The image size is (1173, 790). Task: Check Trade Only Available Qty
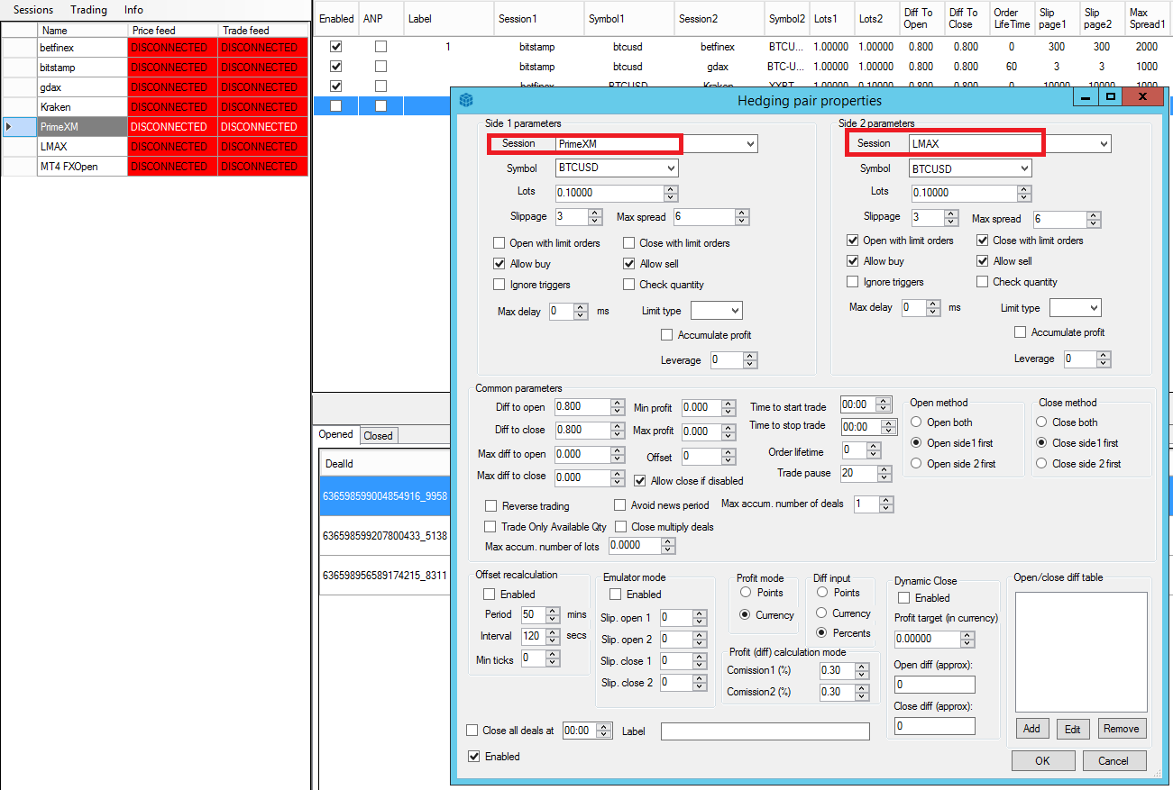click(x=490, y=526)
